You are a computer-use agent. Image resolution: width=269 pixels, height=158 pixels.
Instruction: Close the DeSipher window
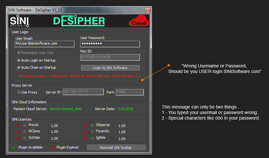click(147, 10)
